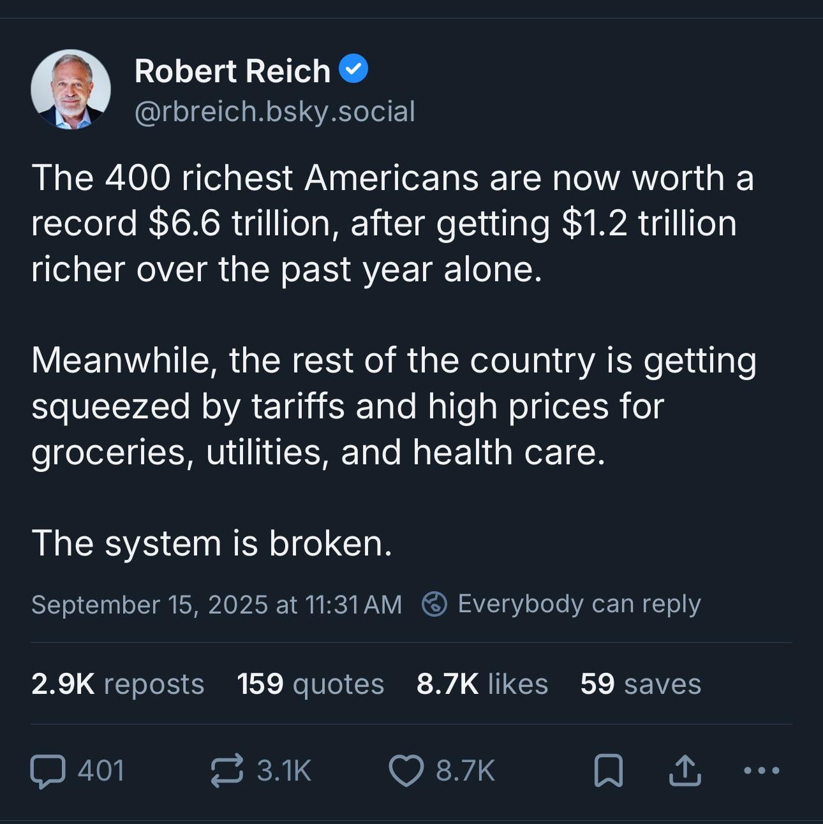Screen dimensions: 823x824
Task: View the 8.7K likes list
Action: (482, 684)
